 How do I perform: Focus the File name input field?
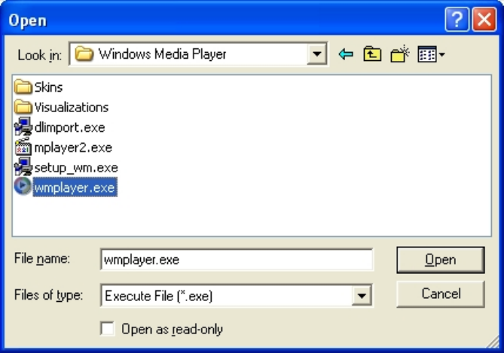pyautogui.click(x=237, y=260)
